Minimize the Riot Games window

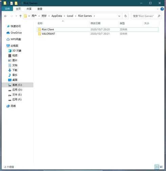point(141,3)
